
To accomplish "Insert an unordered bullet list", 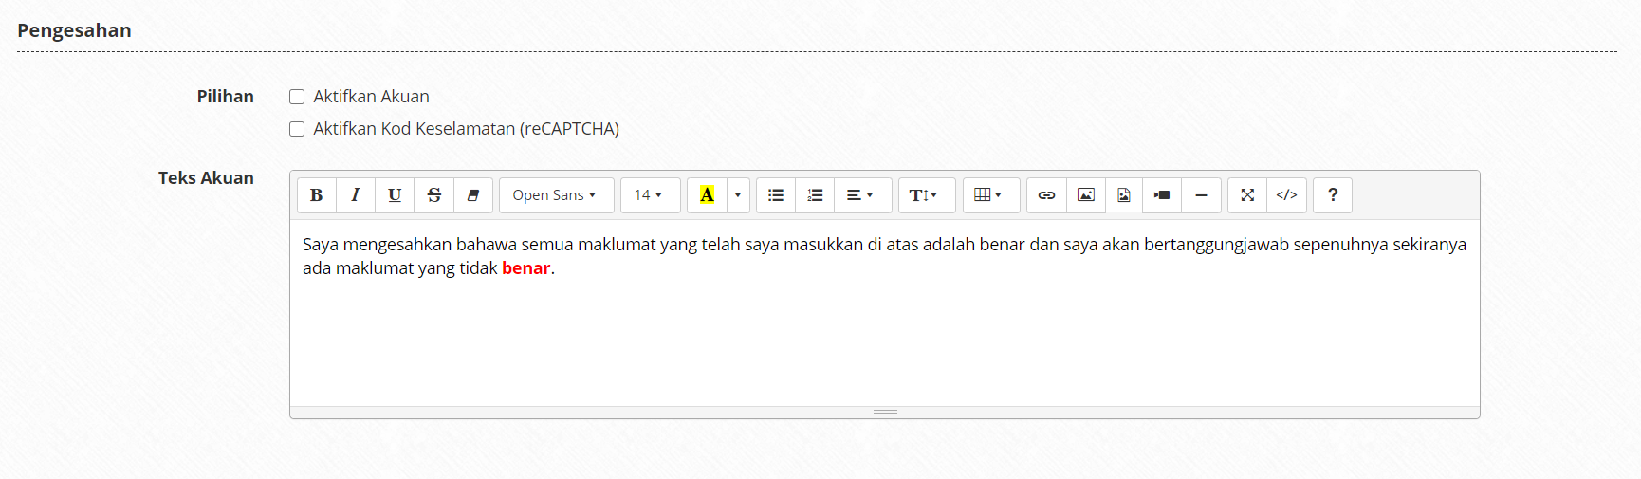I will click(776, 195).
